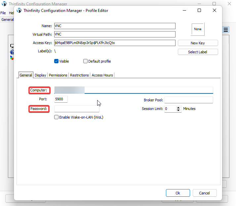Click the Thinfinity icon in background title bar
Screen dimensions: 236x206
tap(4, 4)
